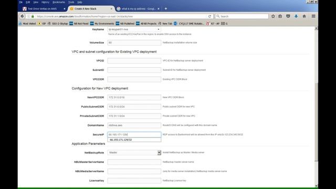
Task: Close the Test Drive Veritas on AWS tab
Action: click(x=64, y=9)
